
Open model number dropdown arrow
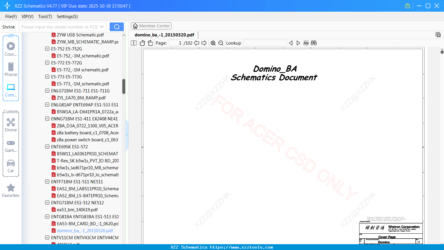(x=102, y=27)
